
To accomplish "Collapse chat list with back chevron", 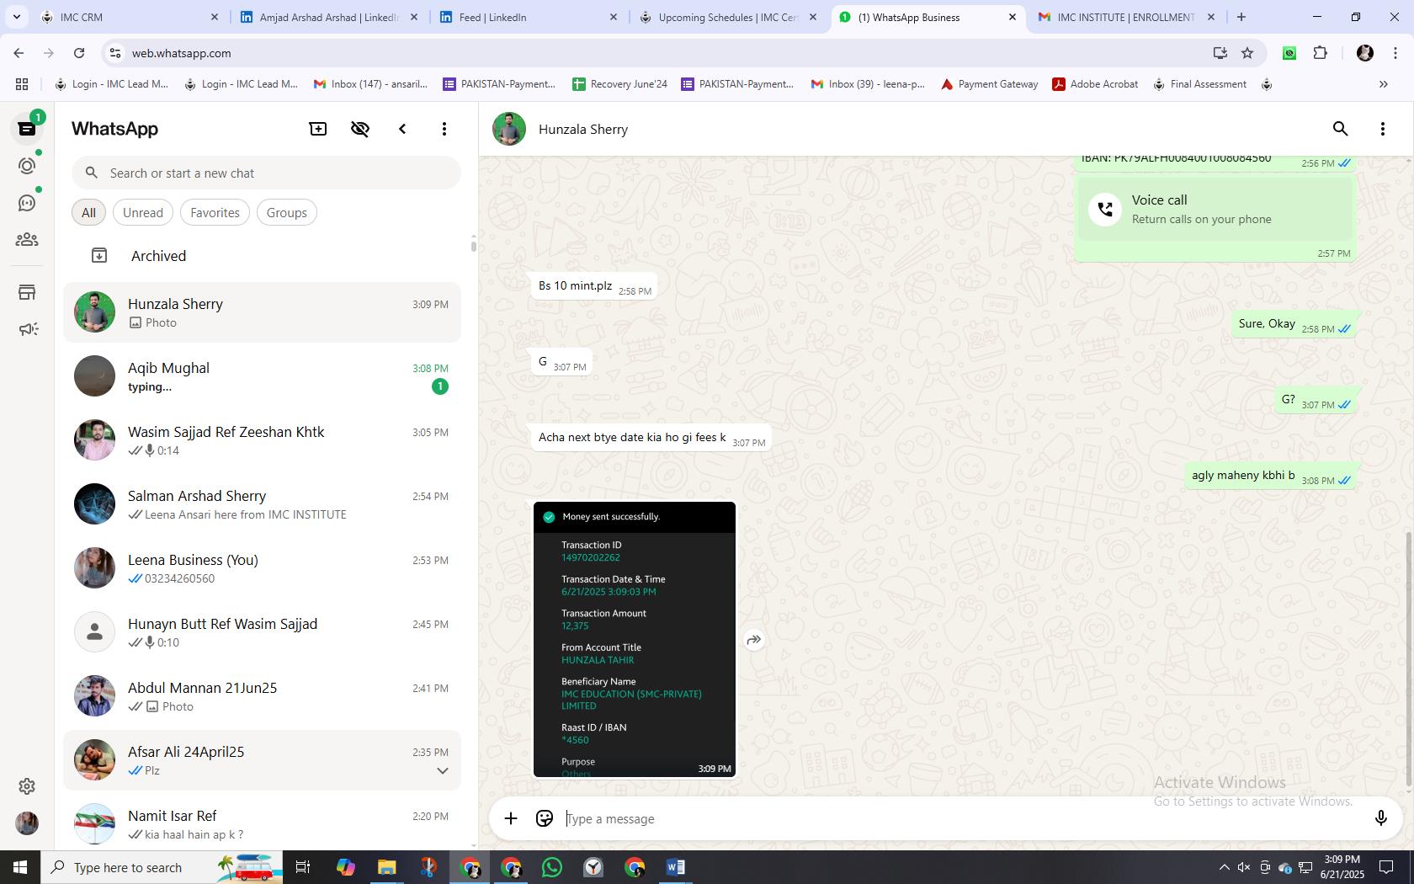I will point(402,129).
